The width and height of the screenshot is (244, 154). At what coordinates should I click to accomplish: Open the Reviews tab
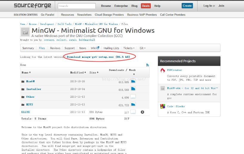55,48
